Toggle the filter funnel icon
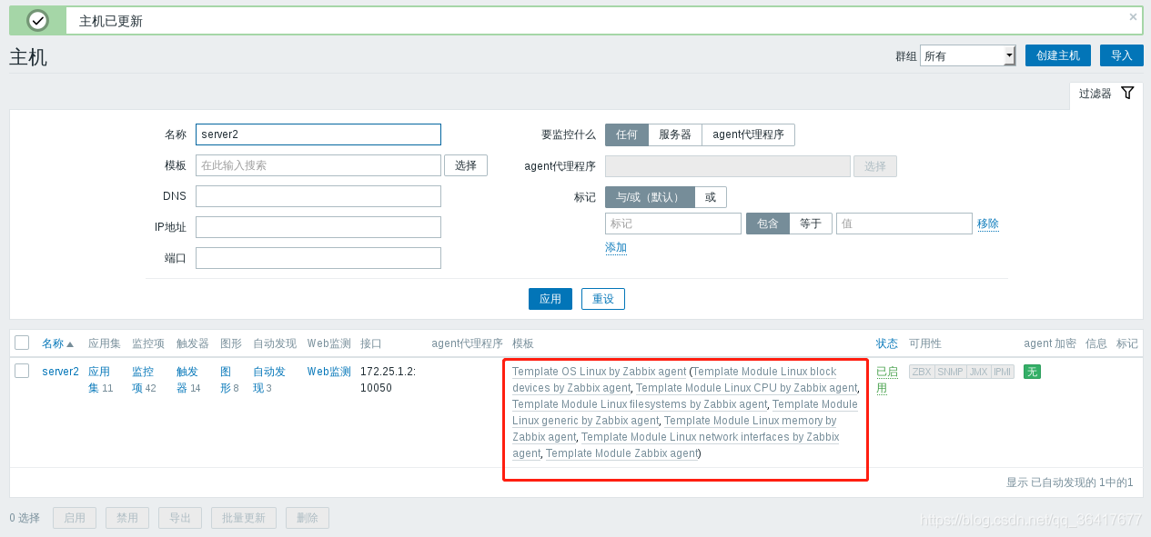This screenshot has width=1151, height=537. coord(1127,93)
